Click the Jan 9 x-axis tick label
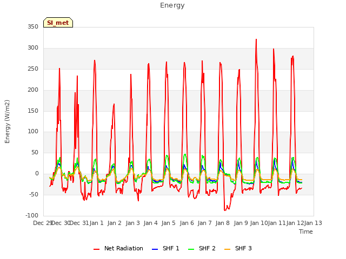This screenshot has height=259, width=346. (241, 223)
